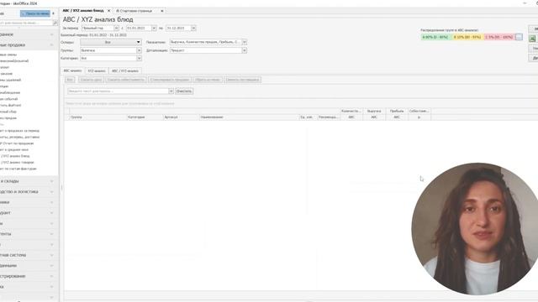This screenshot has height=302, width=538.
Task: Open Отчет о продажах за период in the sidebar
Action: (20, 131)
